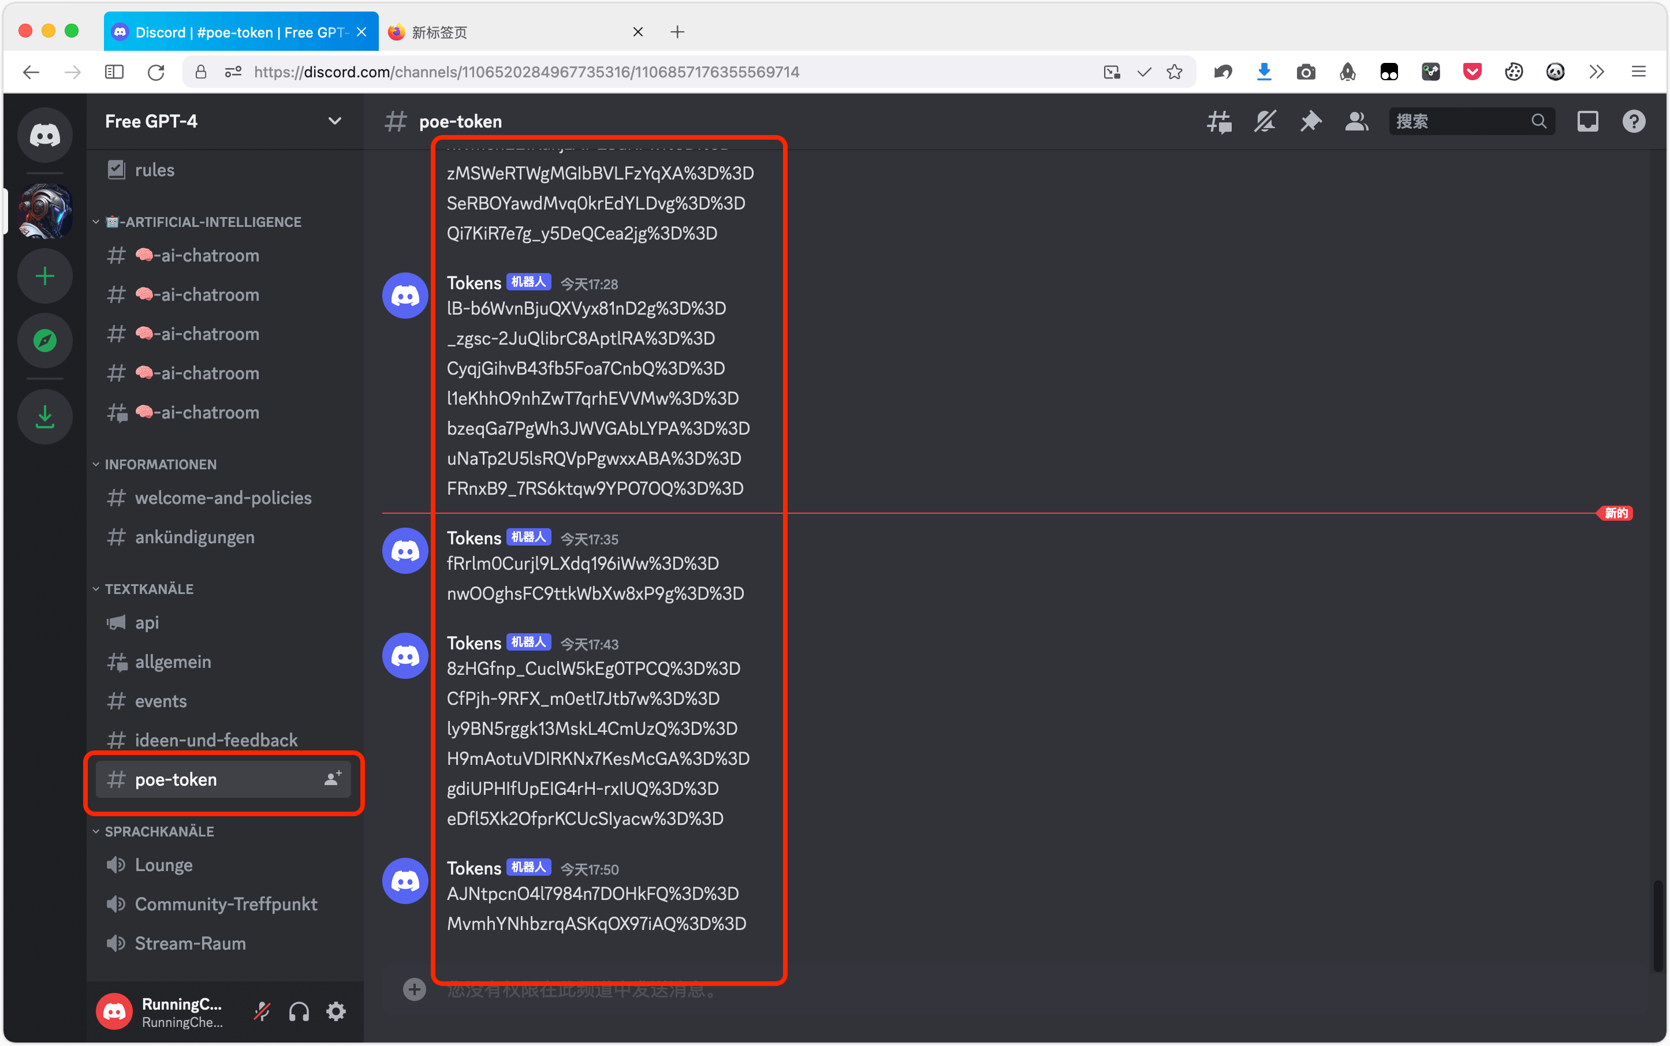Image resolution: width=1670 pixels, height=1046 pixels.
Task: Switch to Discord poe-token browser tab
Action: pos(241,32)
